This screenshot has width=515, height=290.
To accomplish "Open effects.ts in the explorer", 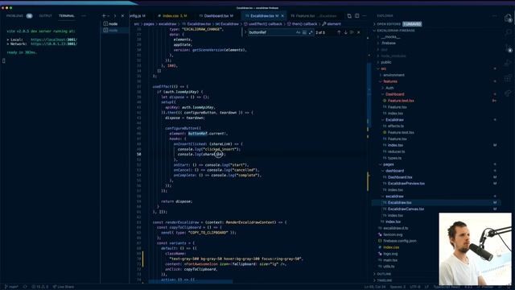I will tap(395, 126).
